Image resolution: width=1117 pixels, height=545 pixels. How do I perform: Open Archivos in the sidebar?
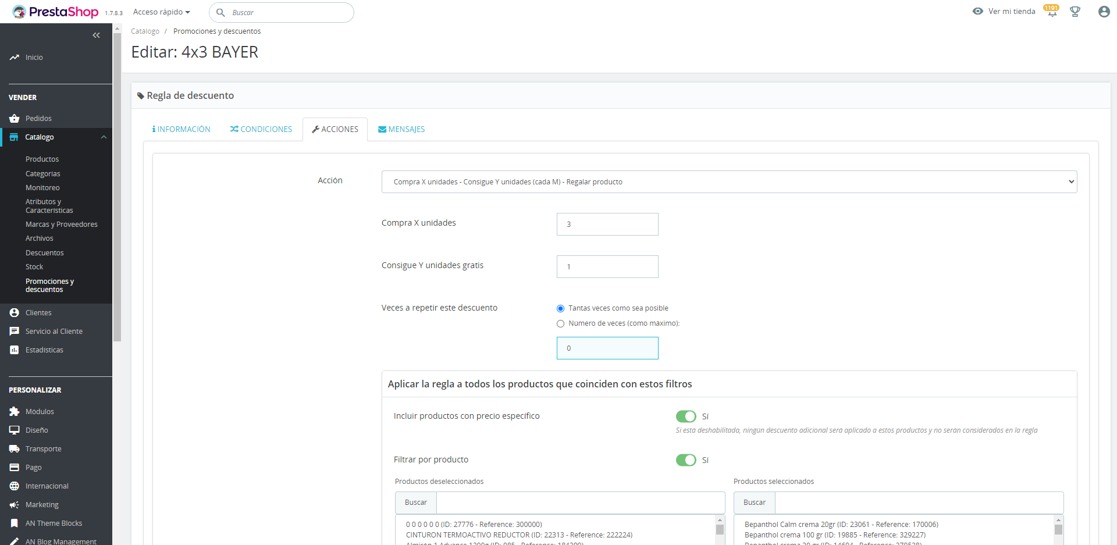click(40, 238)
